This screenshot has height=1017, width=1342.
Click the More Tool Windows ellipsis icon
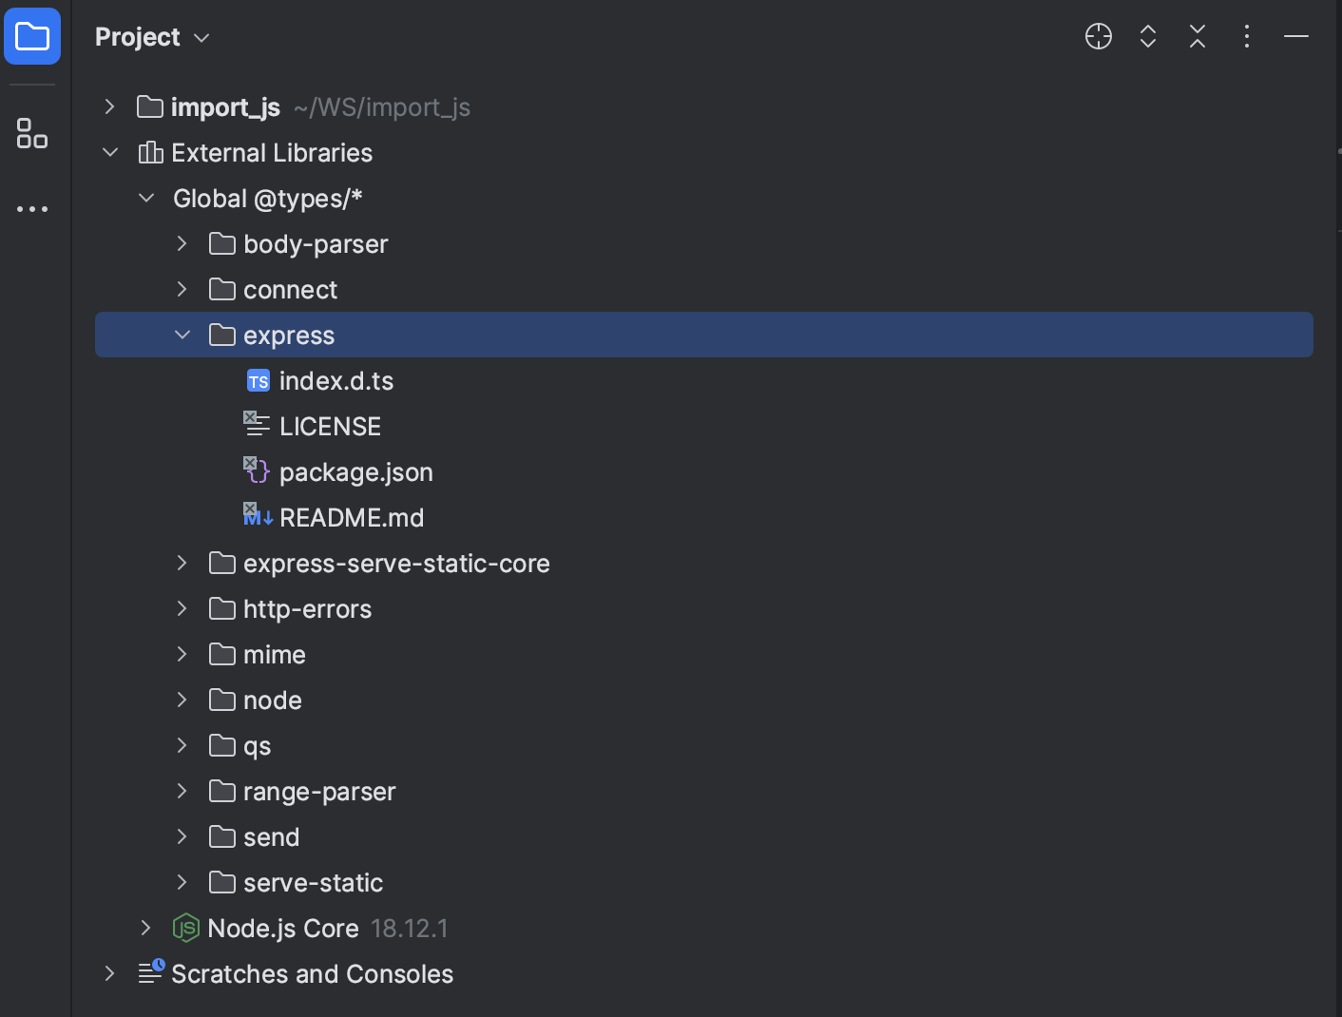pos(31,208)
